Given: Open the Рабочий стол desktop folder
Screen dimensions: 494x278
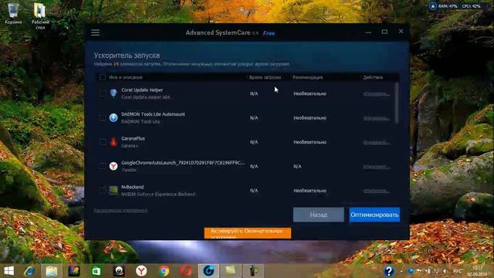Looking at the screenshot, I should pyautogui.click(x=40, y=16).
